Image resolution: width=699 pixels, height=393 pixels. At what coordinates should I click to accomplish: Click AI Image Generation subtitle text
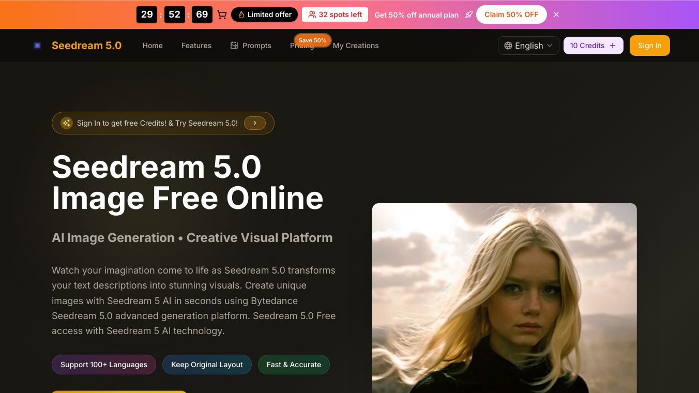(192, 238)
